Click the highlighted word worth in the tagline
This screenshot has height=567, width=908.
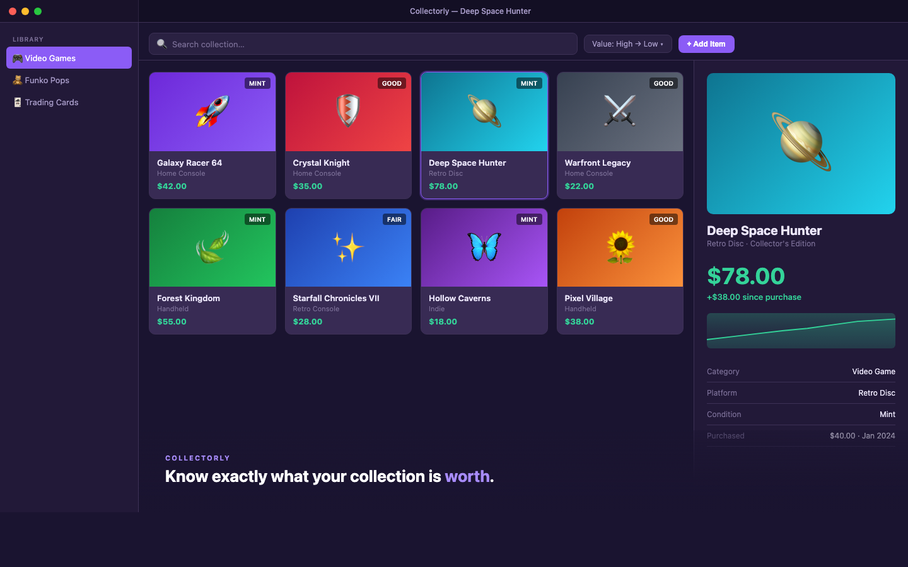coord(467,476)
